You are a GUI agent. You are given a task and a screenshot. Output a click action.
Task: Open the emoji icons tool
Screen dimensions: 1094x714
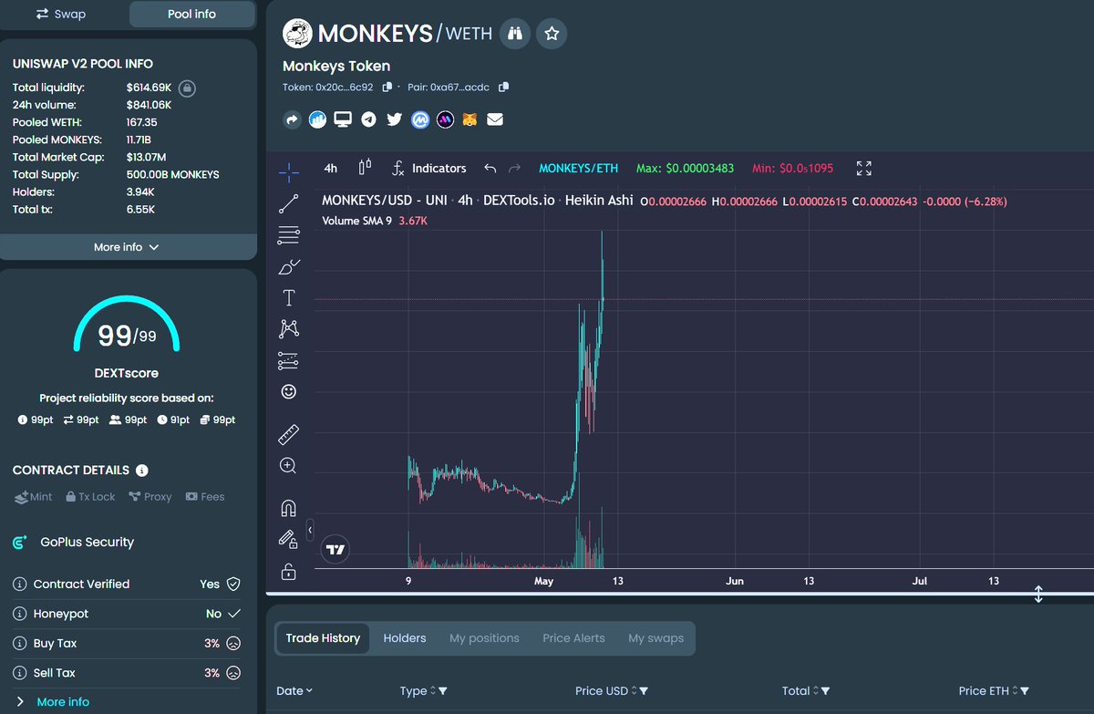click(288, 391)
